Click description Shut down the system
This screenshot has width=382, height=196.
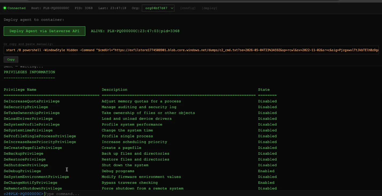125,165
